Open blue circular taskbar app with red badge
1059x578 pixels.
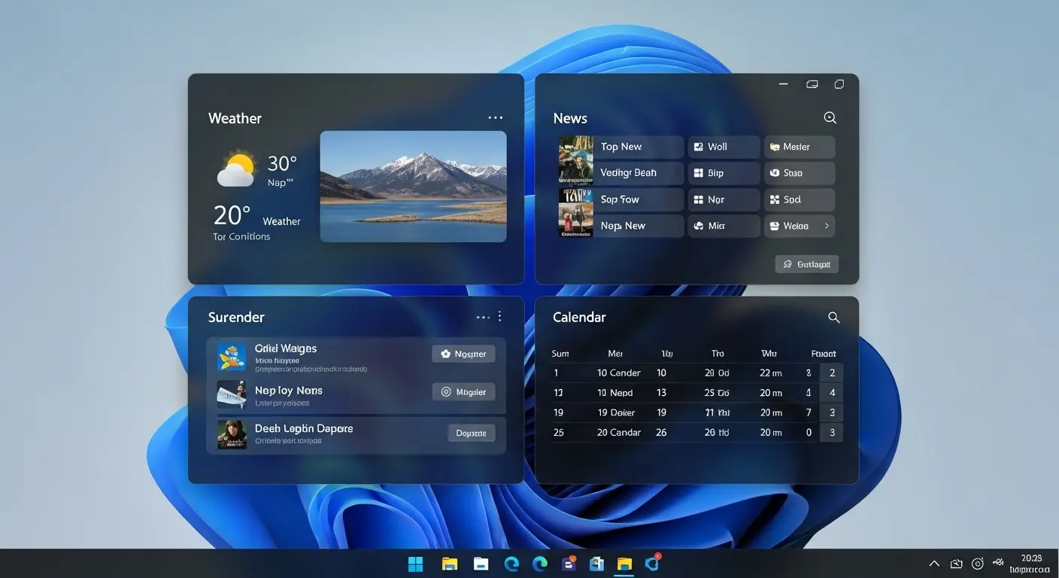[x=653, y=563]
